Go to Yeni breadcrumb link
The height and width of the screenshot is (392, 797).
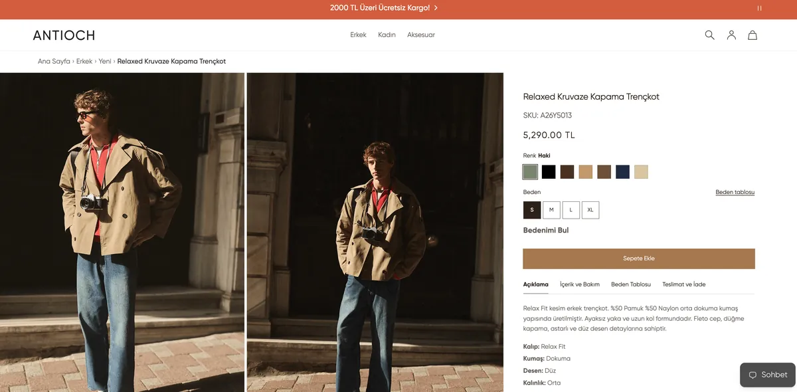click(105, 61)
